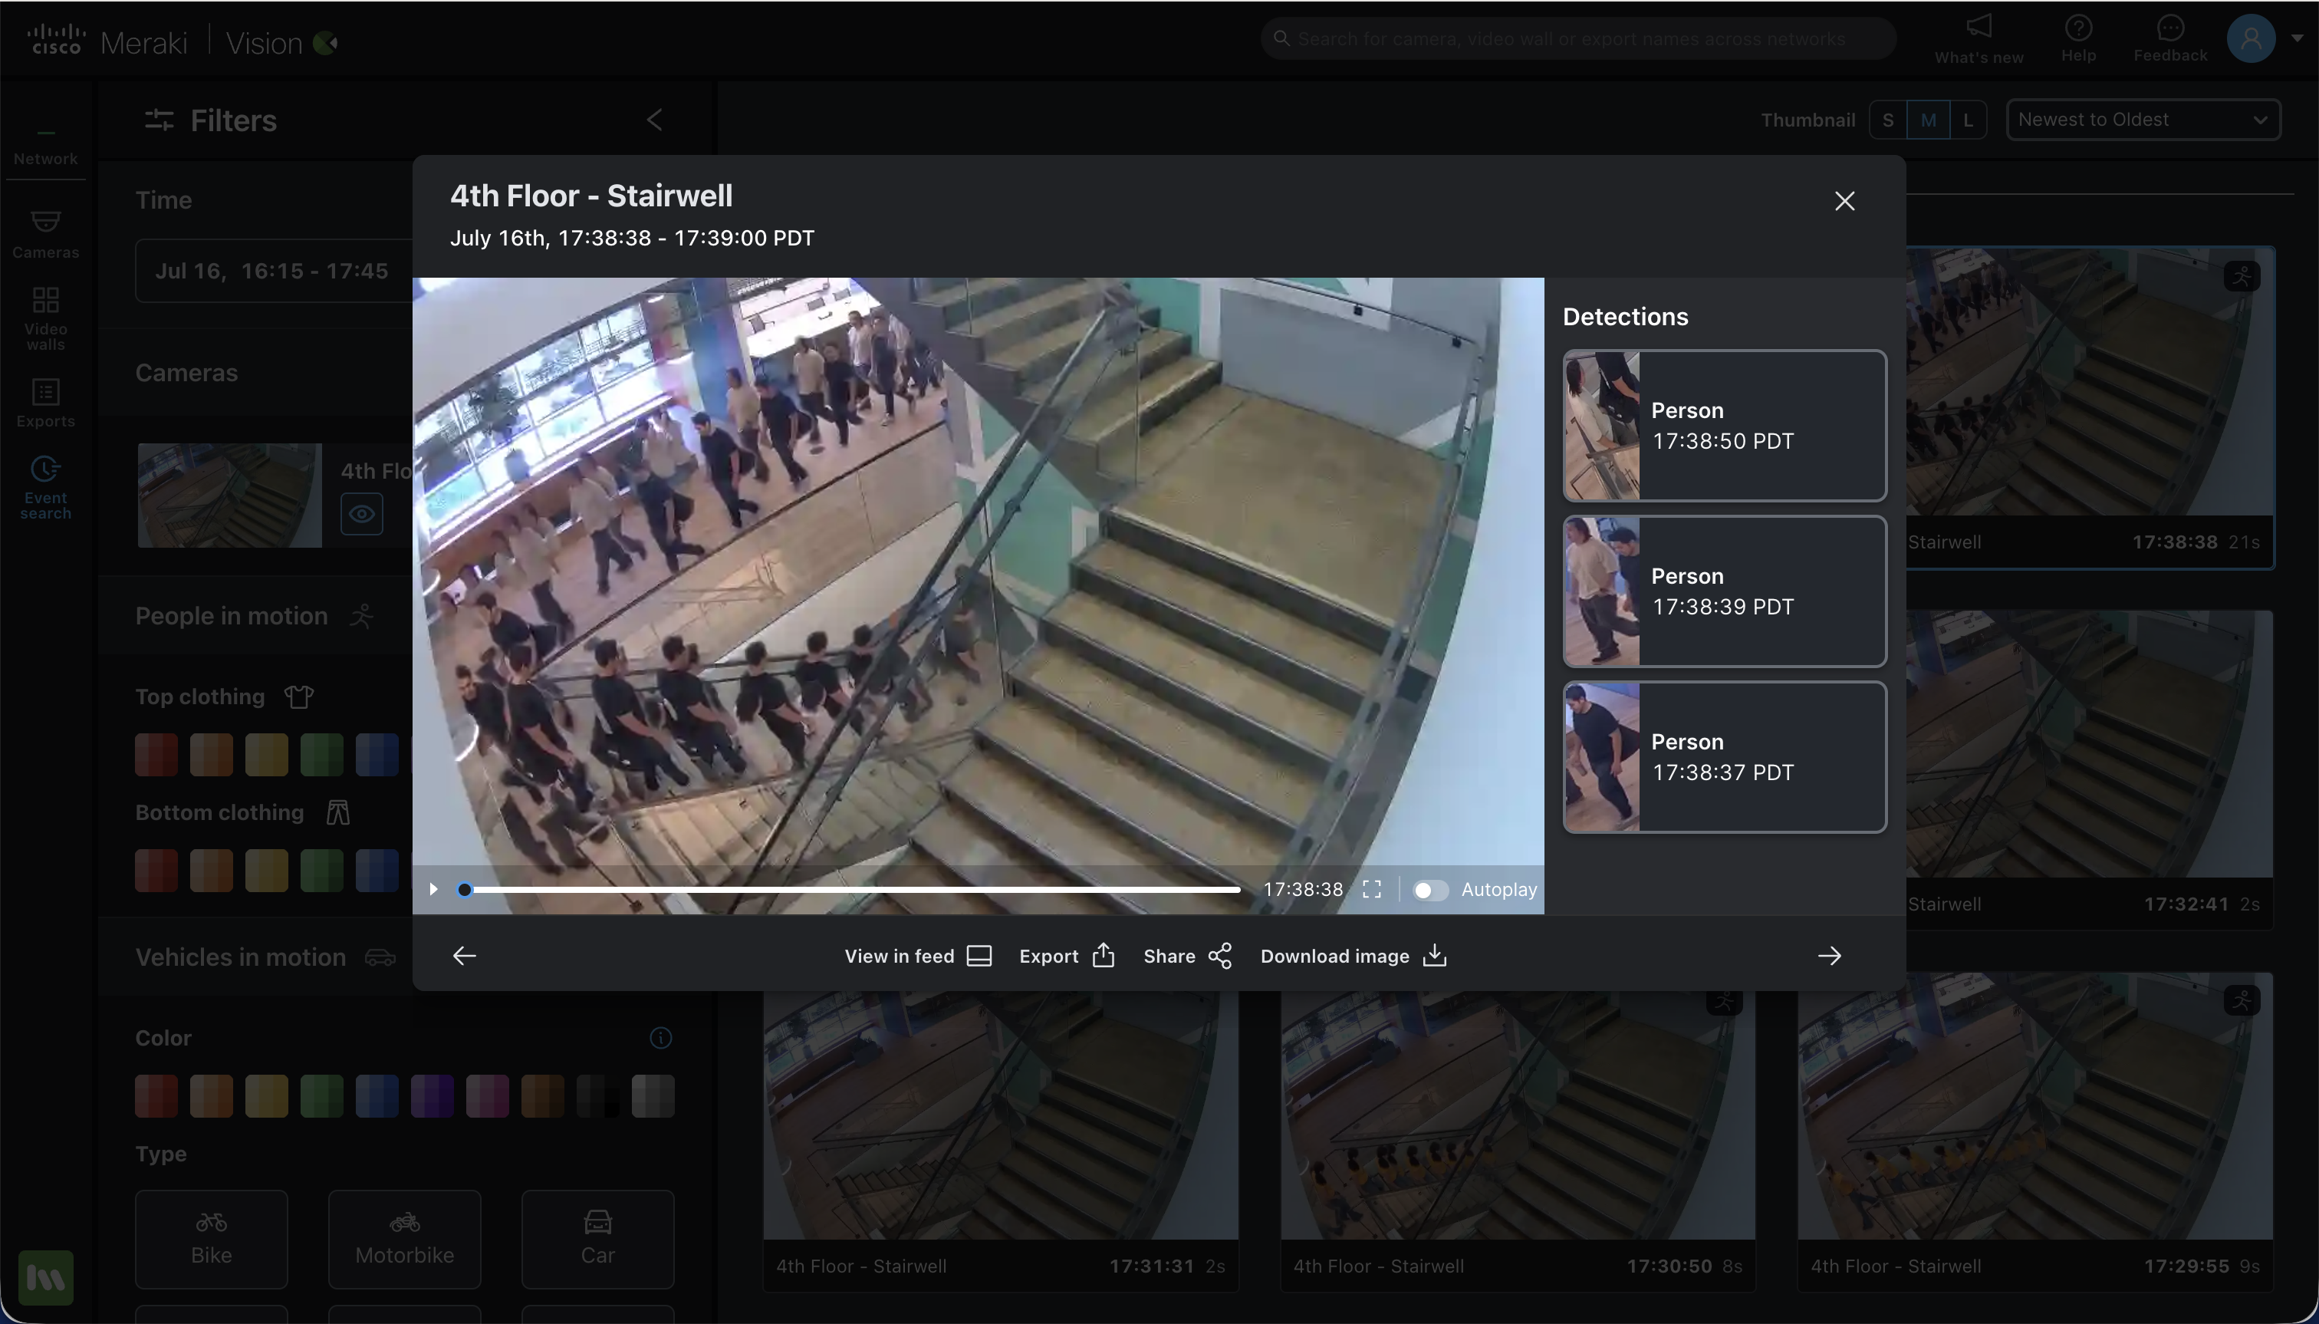Select yellow bottom clothing color

[266, 870]
